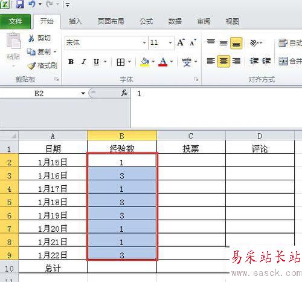Toggle Bold formatting
This screenshot has width=302, height=282.
point(71,62)
